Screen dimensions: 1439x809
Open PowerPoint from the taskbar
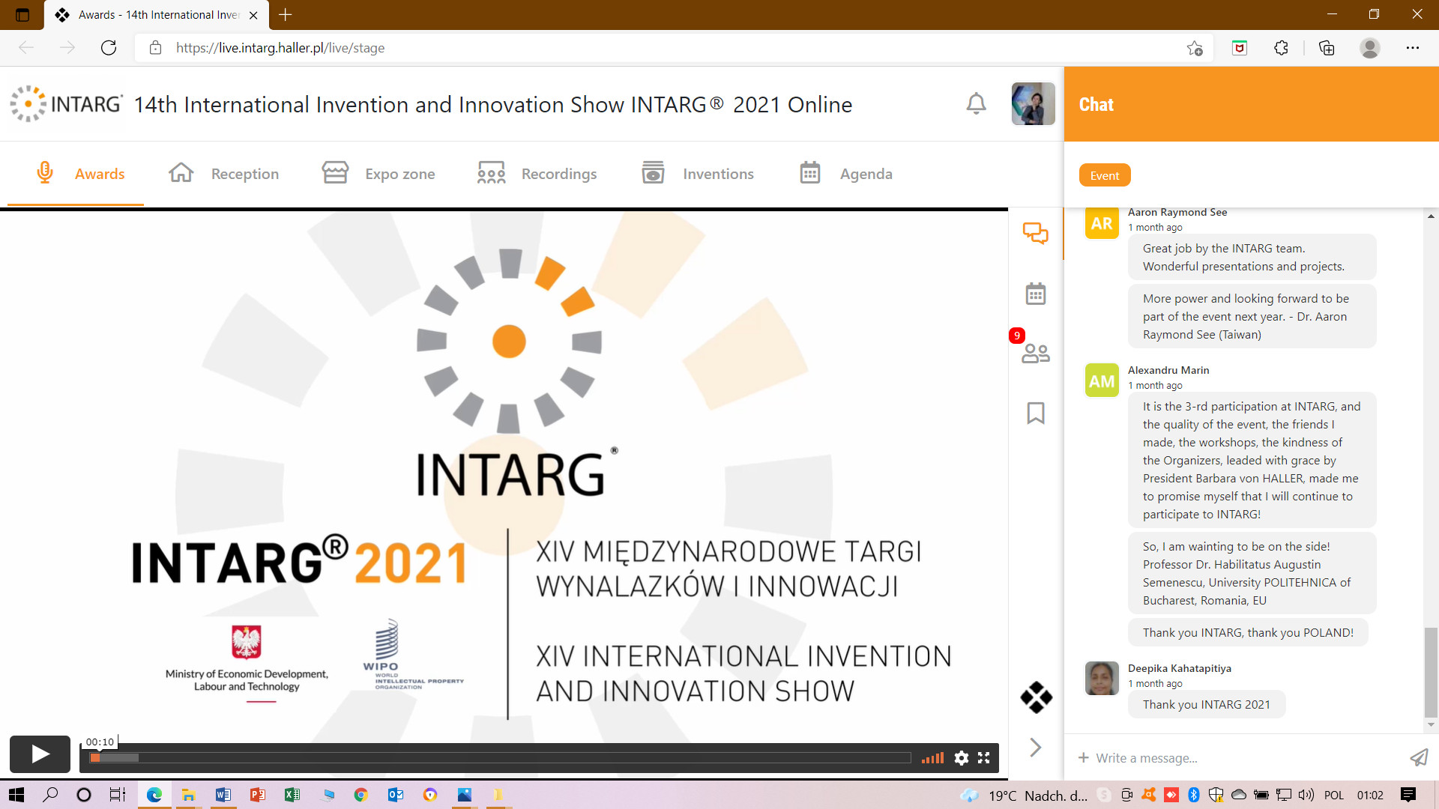click(x=257, y=795)
